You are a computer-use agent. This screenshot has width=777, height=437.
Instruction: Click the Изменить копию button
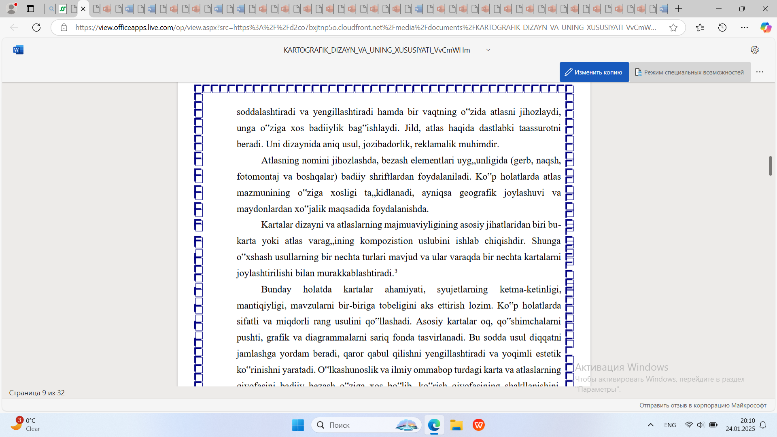[x=594, y=72]
